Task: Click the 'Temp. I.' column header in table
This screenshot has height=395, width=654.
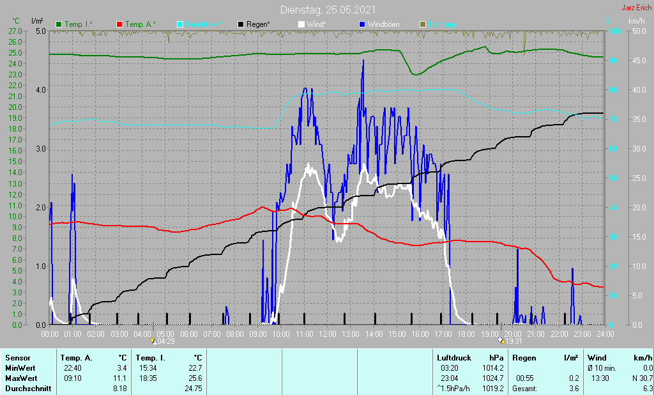Action: point(150,358)
